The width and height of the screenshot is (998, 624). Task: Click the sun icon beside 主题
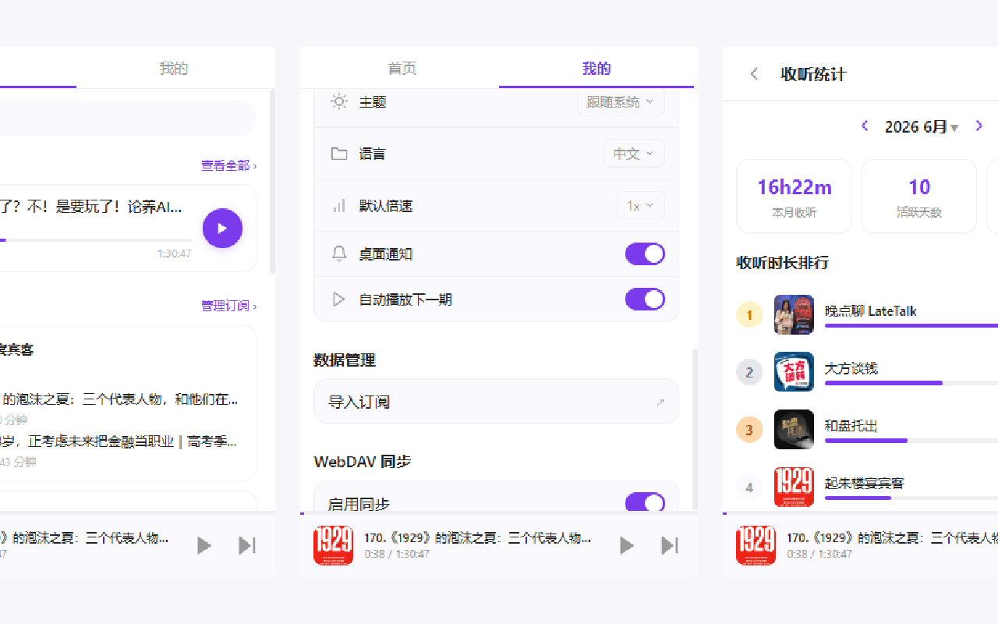pos(339,101)
